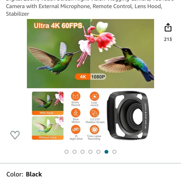Tap the share icon
Viewport: 181px width, 181px height.
[x=168, y=27]
